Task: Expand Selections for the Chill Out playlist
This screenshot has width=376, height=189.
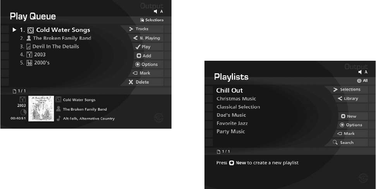Action: (335, 90)
